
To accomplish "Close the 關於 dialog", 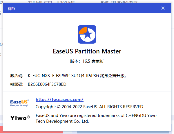I will pos(163,8).
